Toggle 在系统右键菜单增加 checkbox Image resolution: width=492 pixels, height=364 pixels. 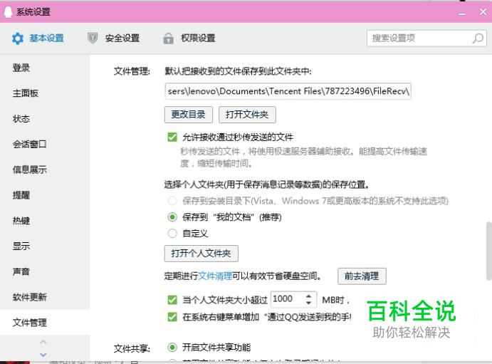pos(172,317)
